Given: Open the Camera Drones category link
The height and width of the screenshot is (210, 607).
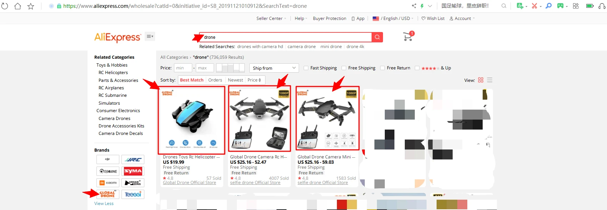Looking at the screenshot, I should [114, 119].
